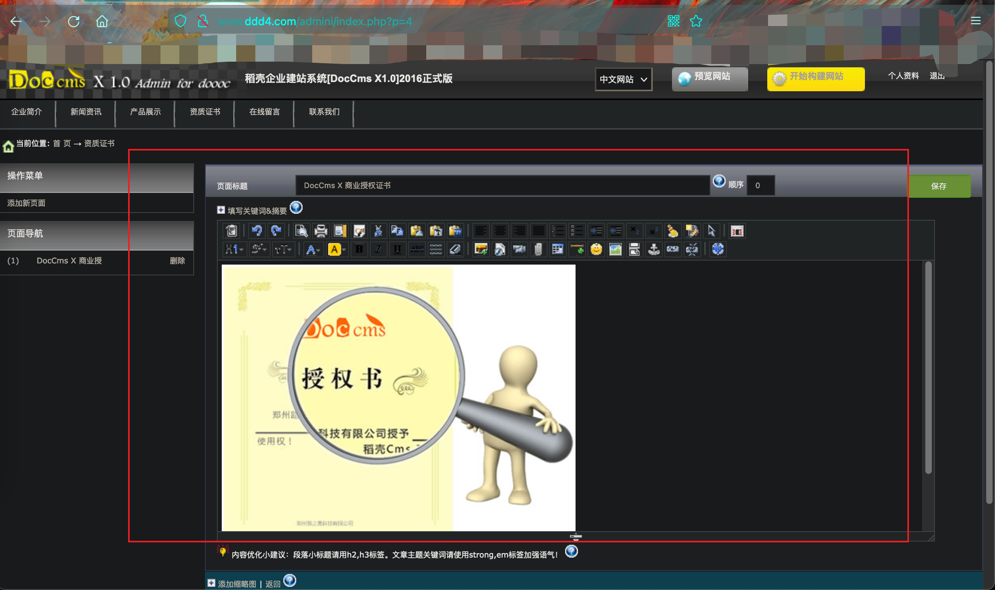Click the anchor icon in toolbar
Image resolution: width=995 pixels, height=590 pixels.
click(654, 249)
